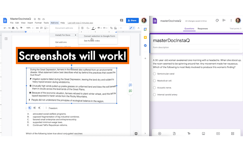
Task: Open the File menu in Docs
Action: point(12,23)
